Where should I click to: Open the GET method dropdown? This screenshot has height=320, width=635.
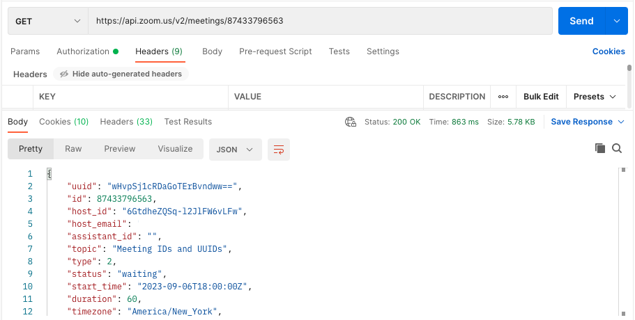coord(48,21)
